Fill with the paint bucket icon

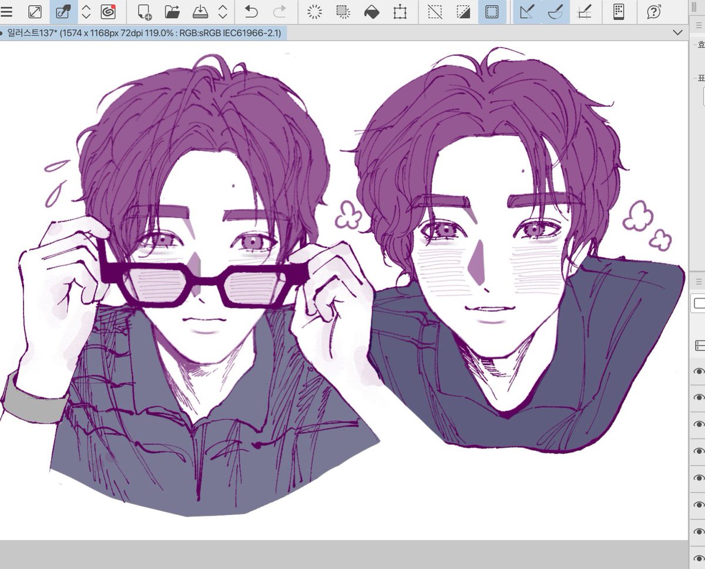(x=371, y=11)
